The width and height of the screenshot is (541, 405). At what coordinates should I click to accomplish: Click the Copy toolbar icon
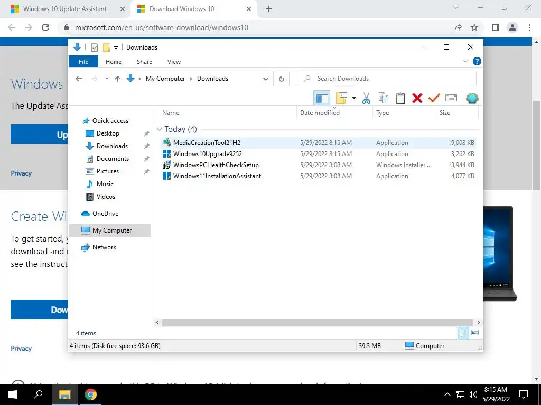[x=384, y=99]
